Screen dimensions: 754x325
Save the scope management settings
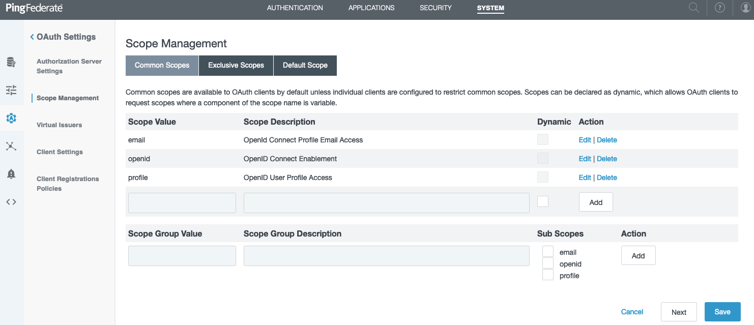722,311
